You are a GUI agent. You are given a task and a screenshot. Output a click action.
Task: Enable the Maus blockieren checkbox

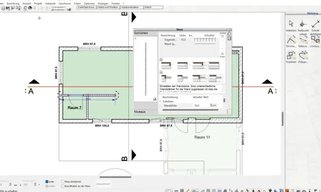point(63,181)
